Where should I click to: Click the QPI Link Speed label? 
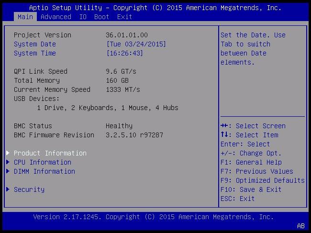[41, 71]
